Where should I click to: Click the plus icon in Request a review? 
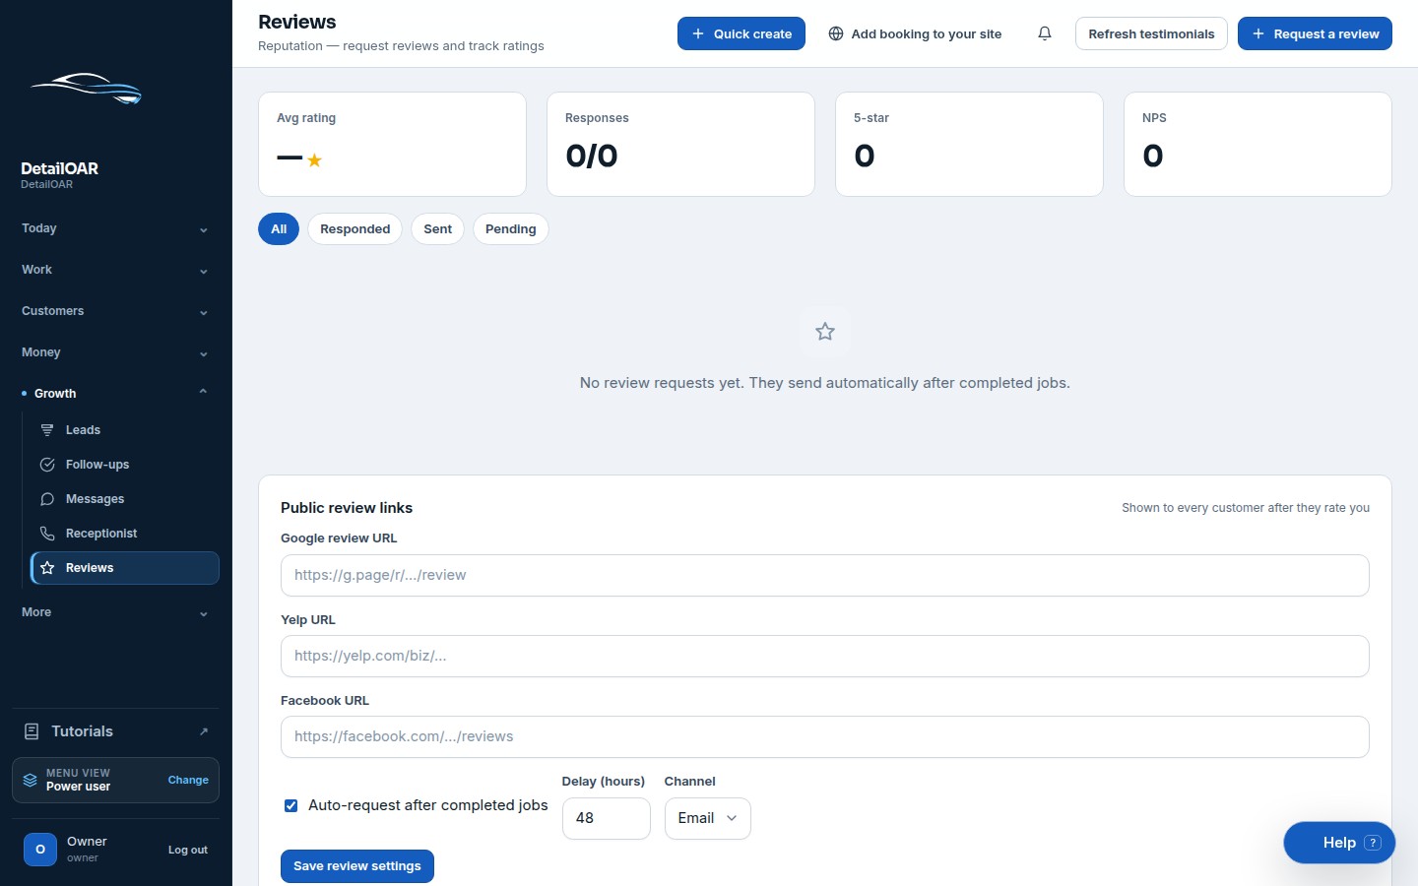click(1258, 33)
